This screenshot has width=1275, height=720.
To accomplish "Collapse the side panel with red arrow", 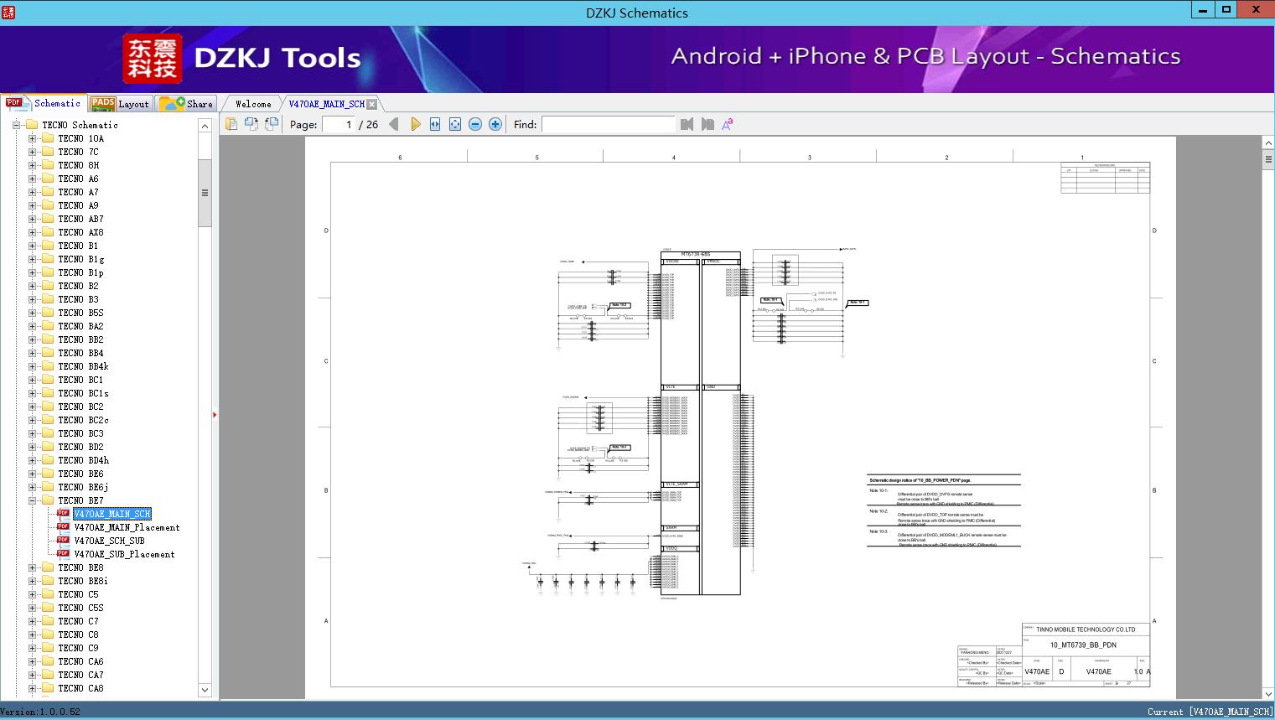I will click(x=215, y=415).
